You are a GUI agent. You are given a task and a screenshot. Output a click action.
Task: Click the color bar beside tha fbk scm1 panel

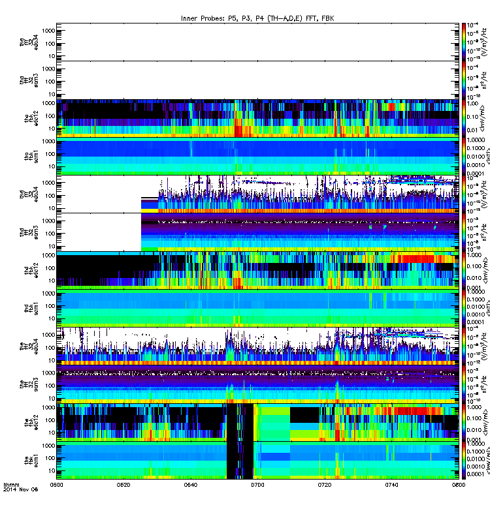pos(464,156)
